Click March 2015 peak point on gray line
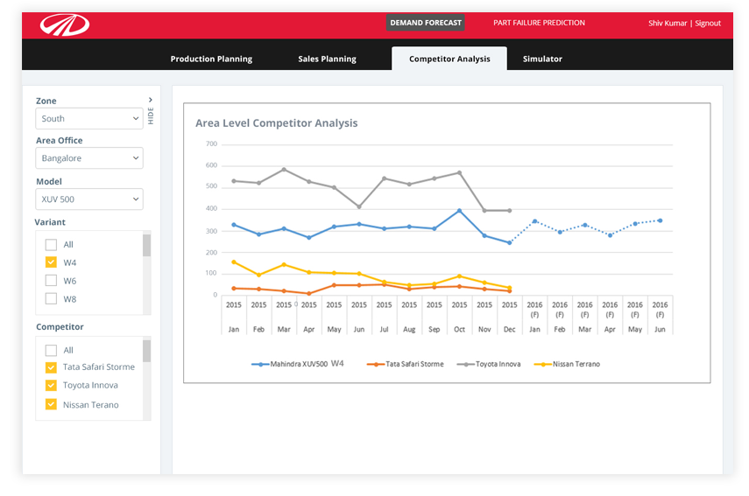749x496 pixels. [x=284, y=170]
